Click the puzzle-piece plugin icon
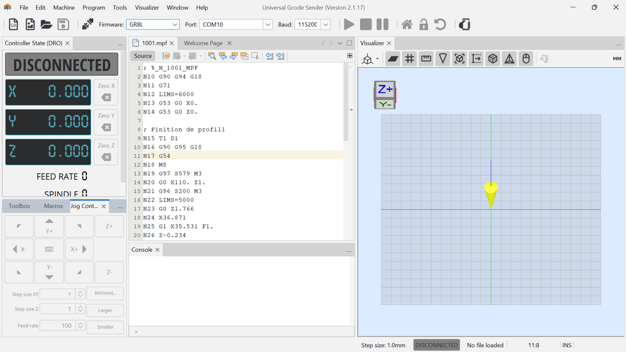 point(544,59)
